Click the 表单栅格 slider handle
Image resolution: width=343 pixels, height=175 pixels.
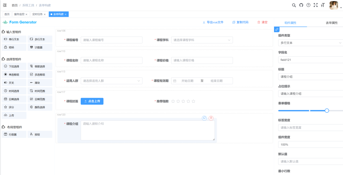pos(327,110)
